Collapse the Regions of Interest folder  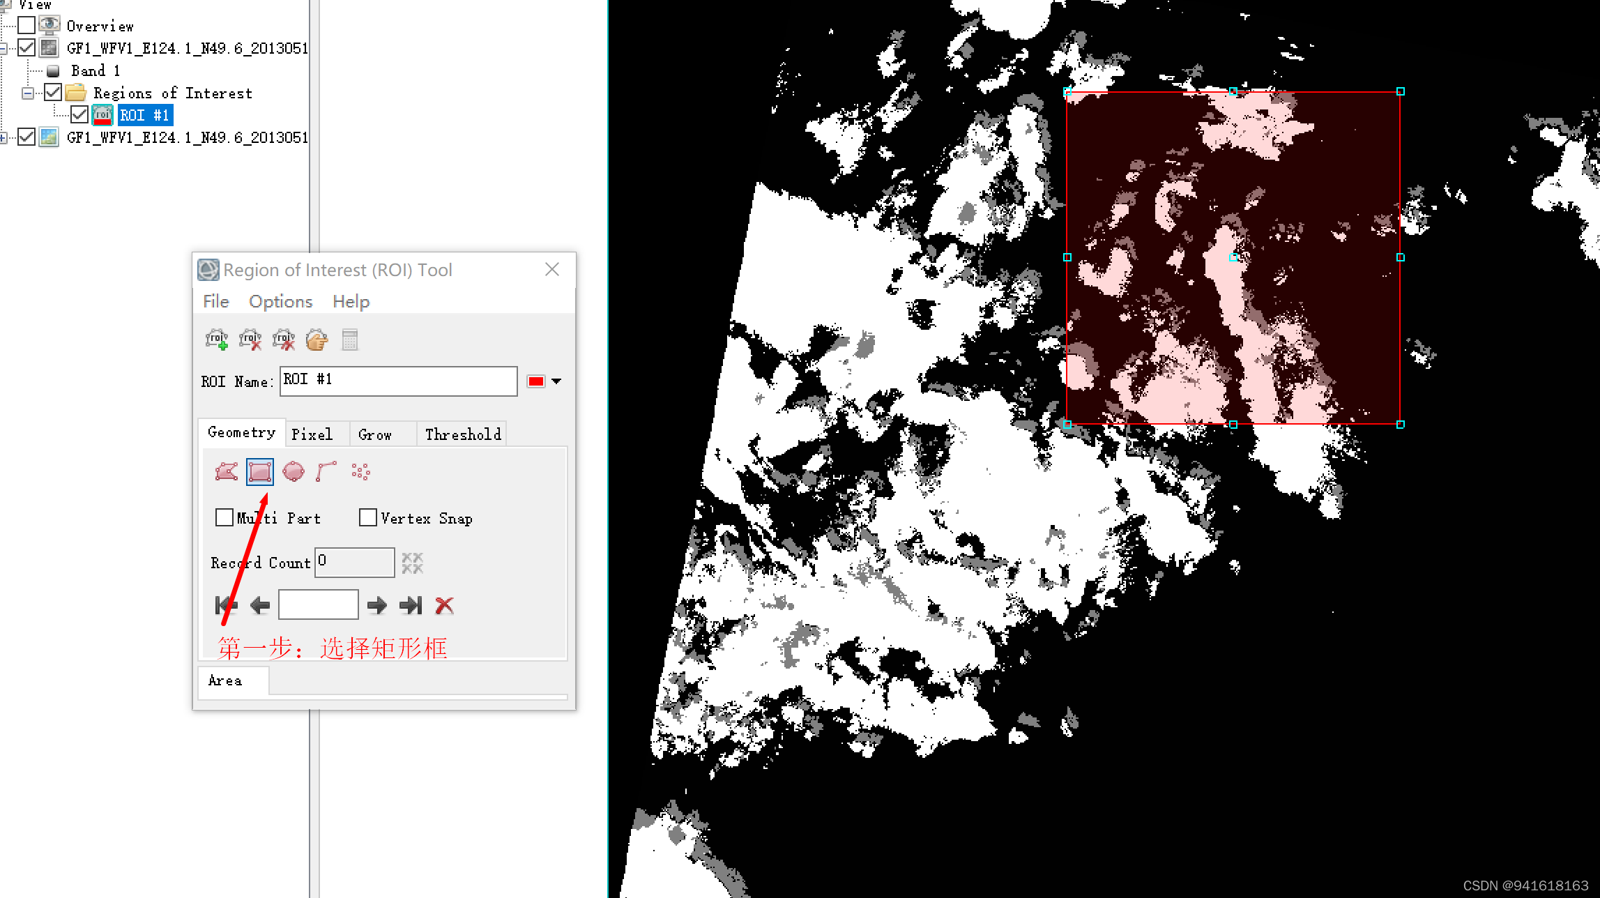28,93
